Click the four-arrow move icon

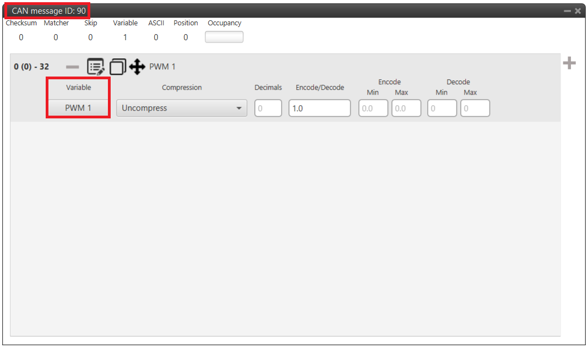(x=137, y=67)
